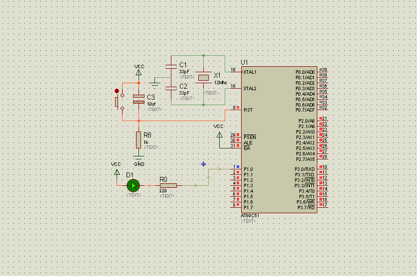Click the P0.0/AD0 pin name
The image size is (417, 276).
305,72
